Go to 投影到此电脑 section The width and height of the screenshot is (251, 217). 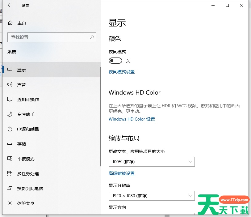tap(30, 189)
